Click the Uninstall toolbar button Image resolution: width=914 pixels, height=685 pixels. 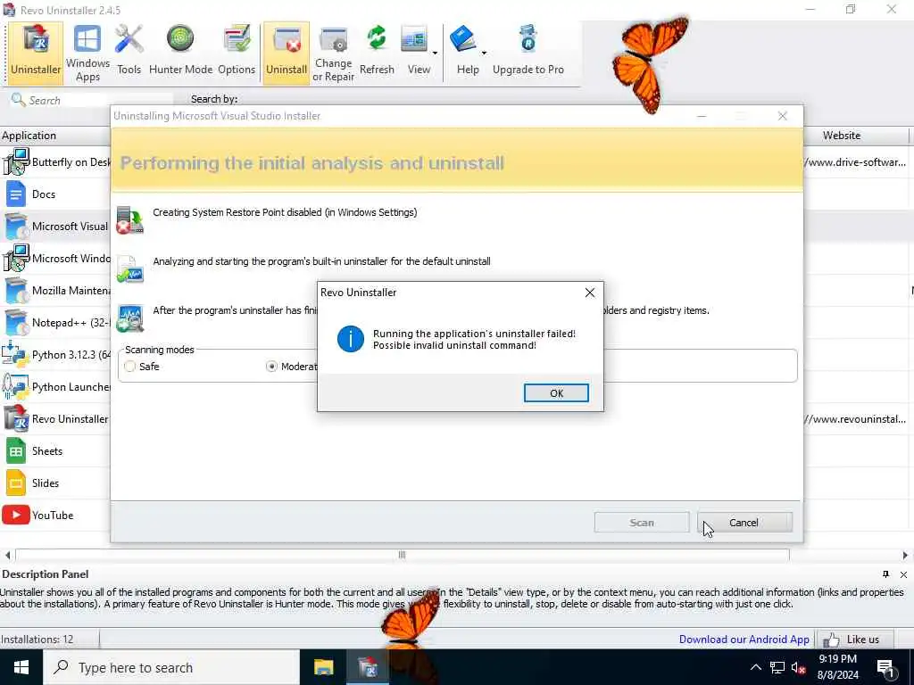(x=287, y=53)
